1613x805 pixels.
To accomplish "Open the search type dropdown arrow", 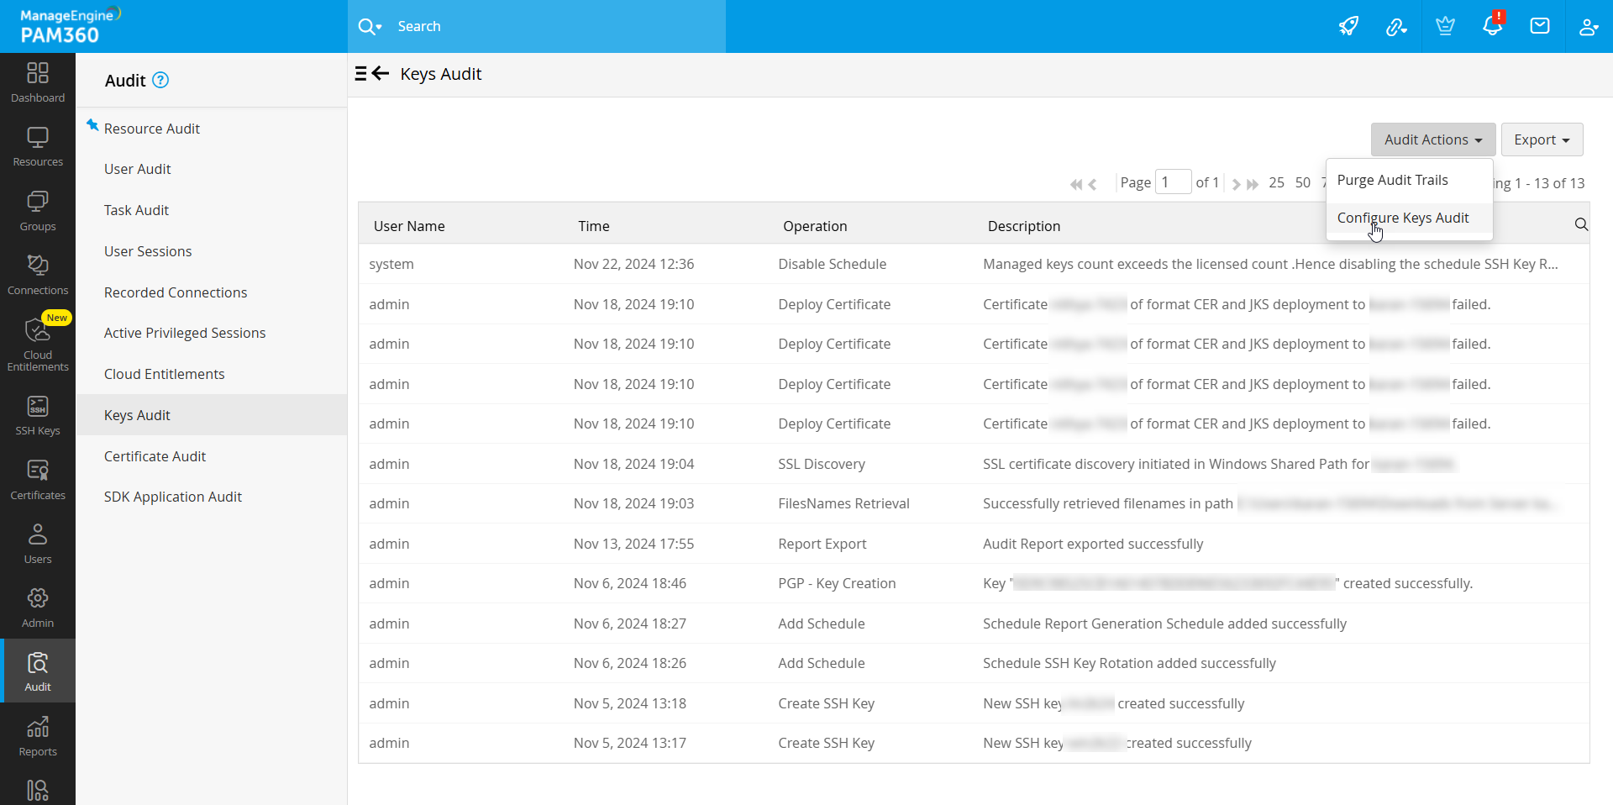I will click(379, 27).
